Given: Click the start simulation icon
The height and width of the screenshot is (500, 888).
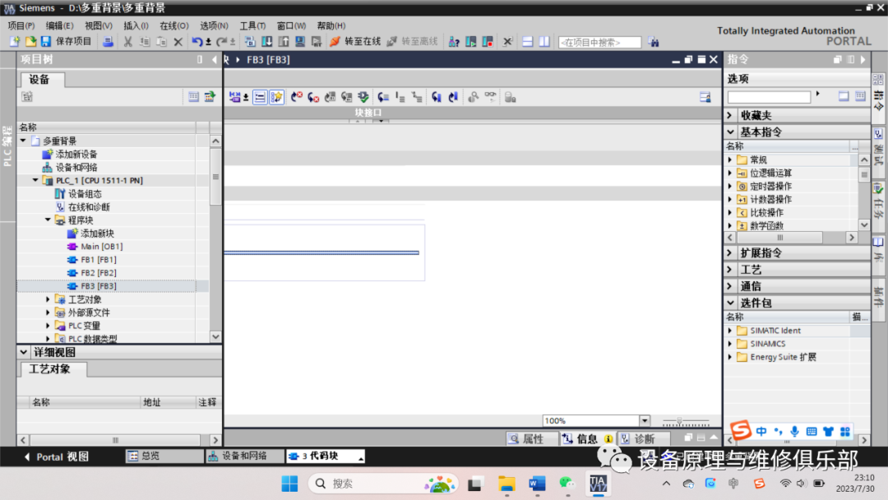Looking at the screenshot, I should (300, 41).
